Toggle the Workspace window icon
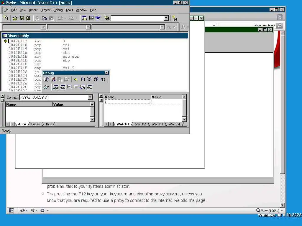The height and width of the screenshot is (226, 302). tap(84, 18)
